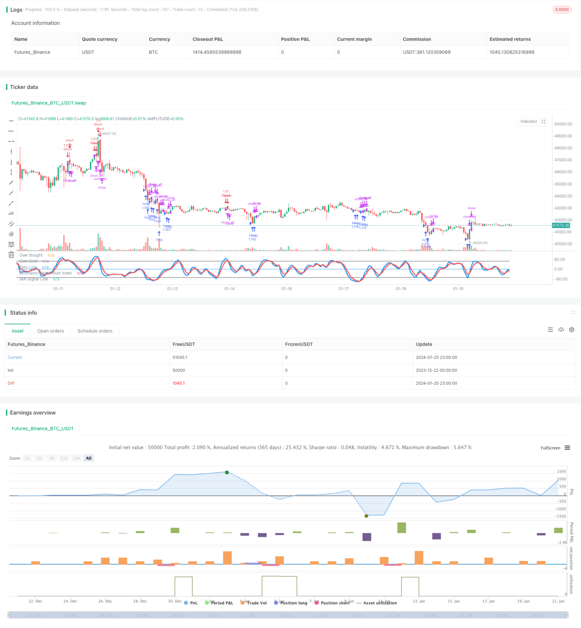
Task: Select the parallel channel lines tool
Action: point(11,223)
